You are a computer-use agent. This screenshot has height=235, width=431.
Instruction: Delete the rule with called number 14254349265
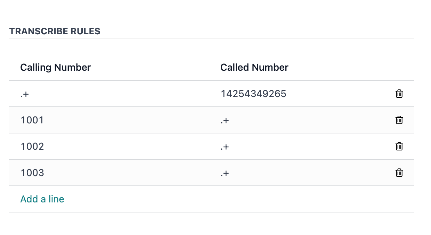coord(399,94)
